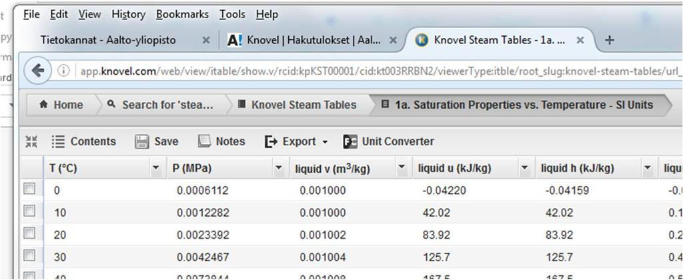Viewport: 683px width, 280px height.
Task: Open the Export dropdown menu
Action: click(296, 141)
